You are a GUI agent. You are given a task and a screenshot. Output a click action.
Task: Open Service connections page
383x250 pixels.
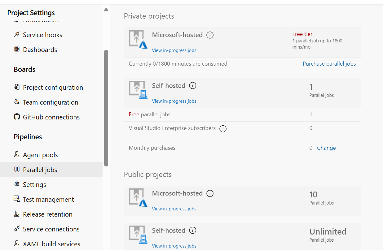pyautogui.click(x=51, y=229)
